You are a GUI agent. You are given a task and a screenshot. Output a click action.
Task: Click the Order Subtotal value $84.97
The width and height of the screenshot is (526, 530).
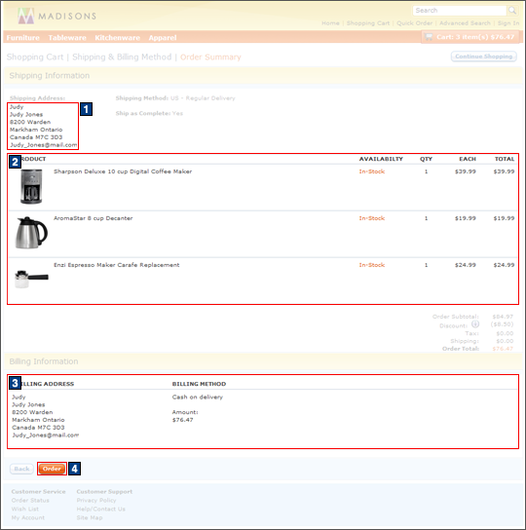tap(503, 317)
